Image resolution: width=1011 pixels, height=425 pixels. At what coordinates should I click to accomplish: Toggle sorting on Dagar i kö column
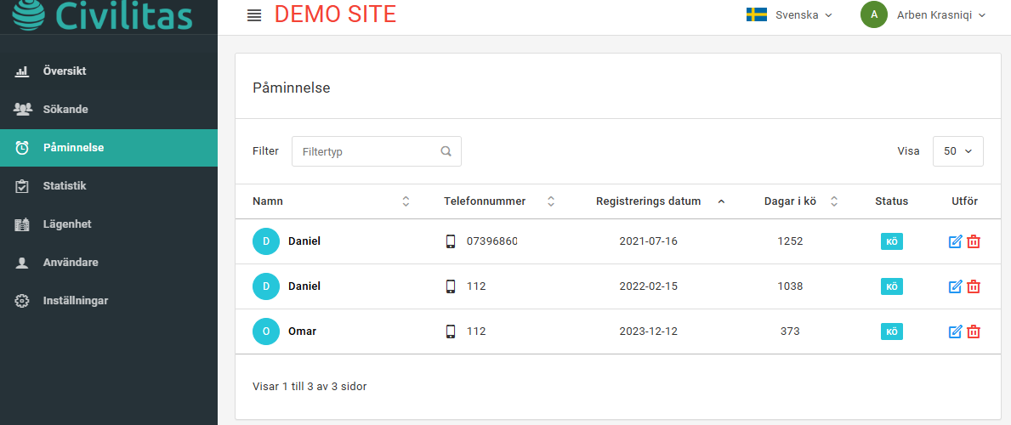coord(834,201)
